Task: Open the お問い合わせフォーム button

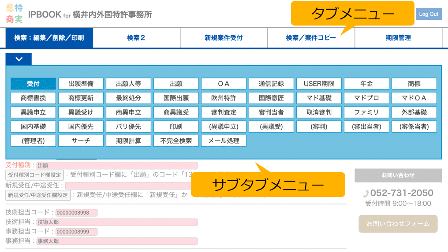Action: (x=398, y=224)
